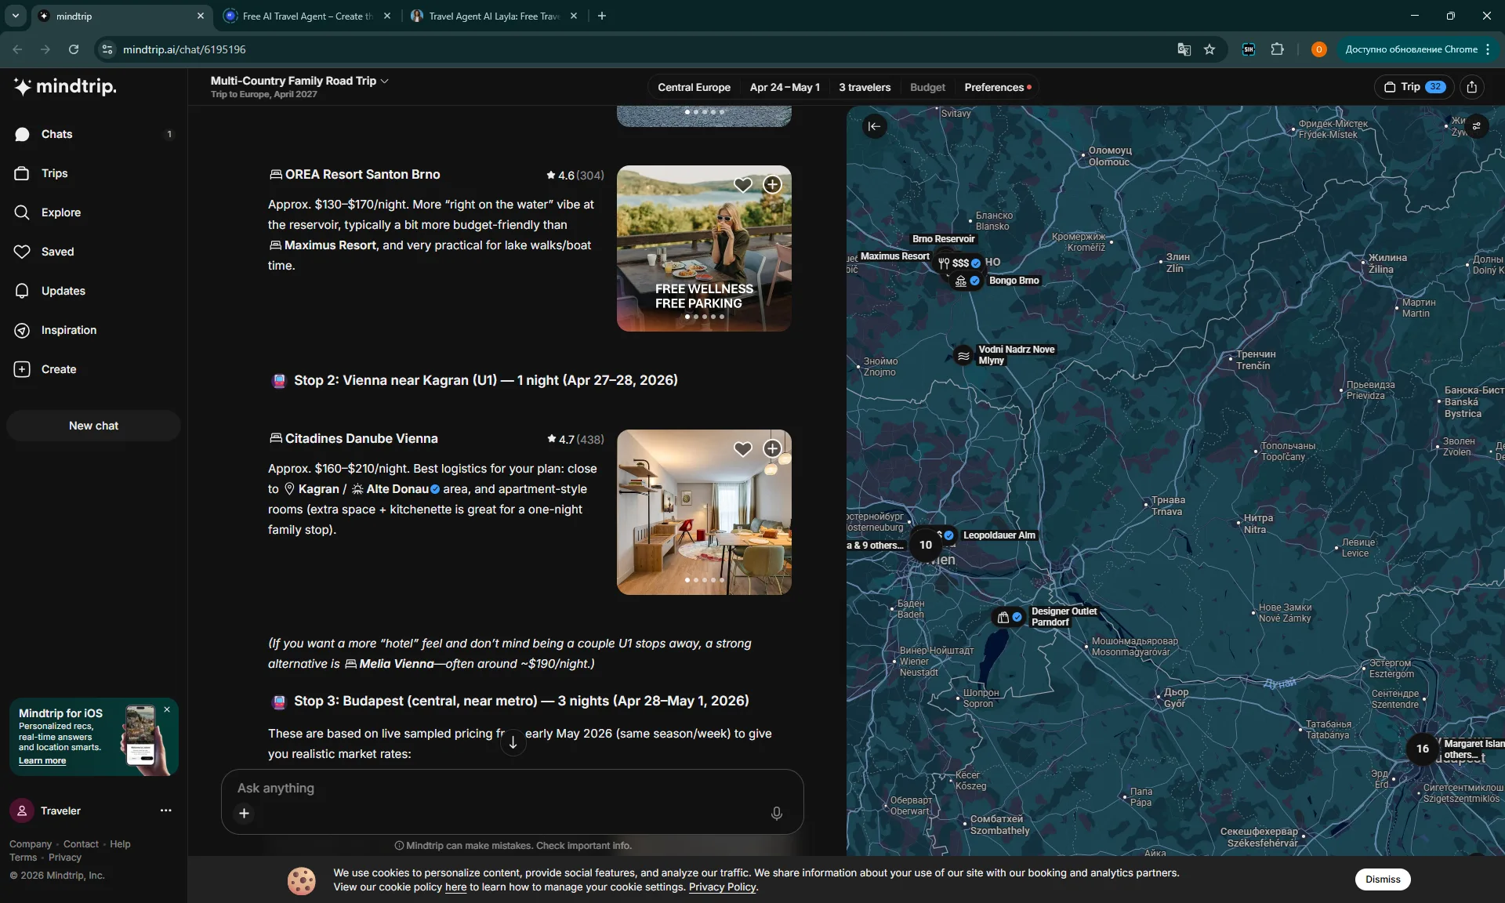
Task: Close the Mindtrip for iOS promo
Action: click(167, 709)
